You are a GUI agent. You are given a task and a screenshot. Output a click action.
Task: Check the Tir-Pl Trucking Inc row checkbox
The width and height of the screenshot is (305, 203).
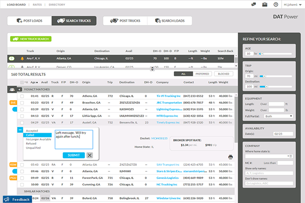(22, 96)
